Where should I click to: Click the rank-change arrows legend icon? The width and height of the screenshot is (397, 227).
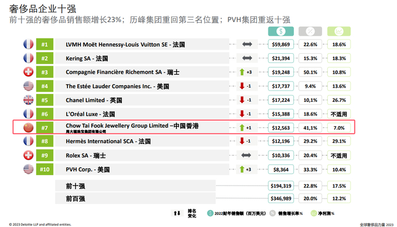click(x=177, y=213)
